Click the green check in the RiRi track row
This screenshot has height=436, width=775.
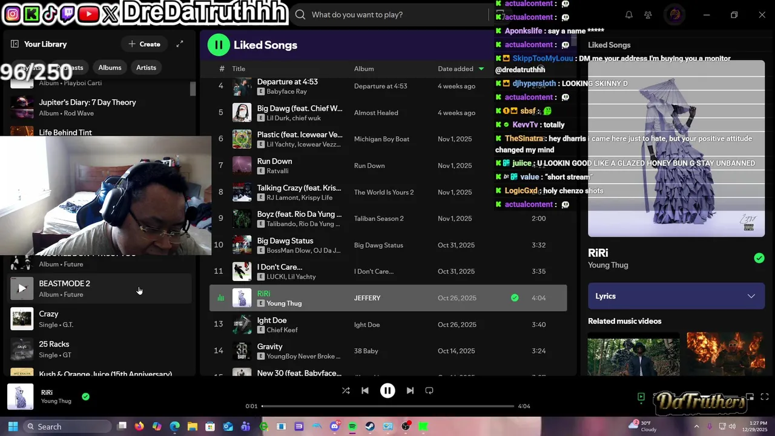pyautogui.click(x=515, y=298)
